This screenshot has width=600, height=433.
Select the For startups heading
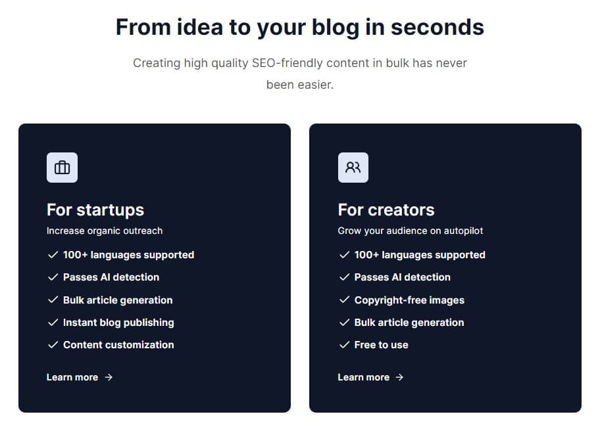95,210
